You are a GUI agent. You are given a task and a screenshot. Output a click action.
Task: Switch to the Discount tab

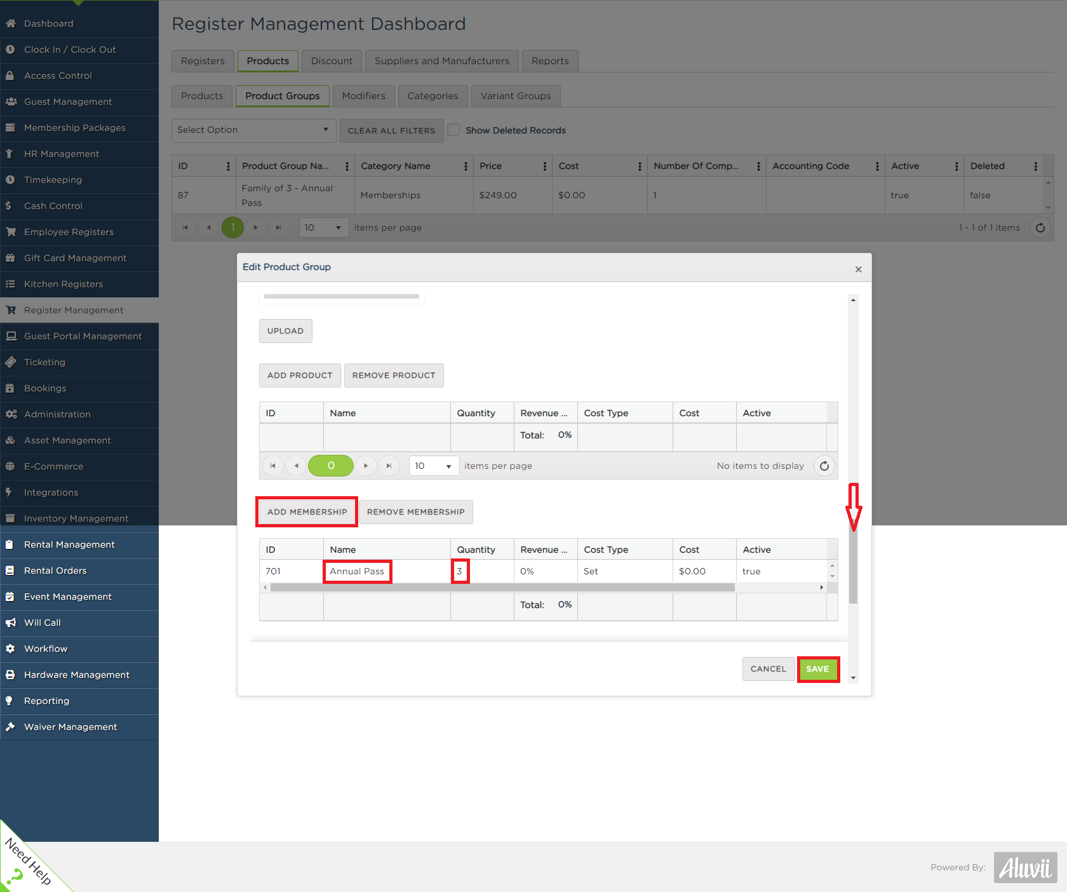(x=332, y=61)
